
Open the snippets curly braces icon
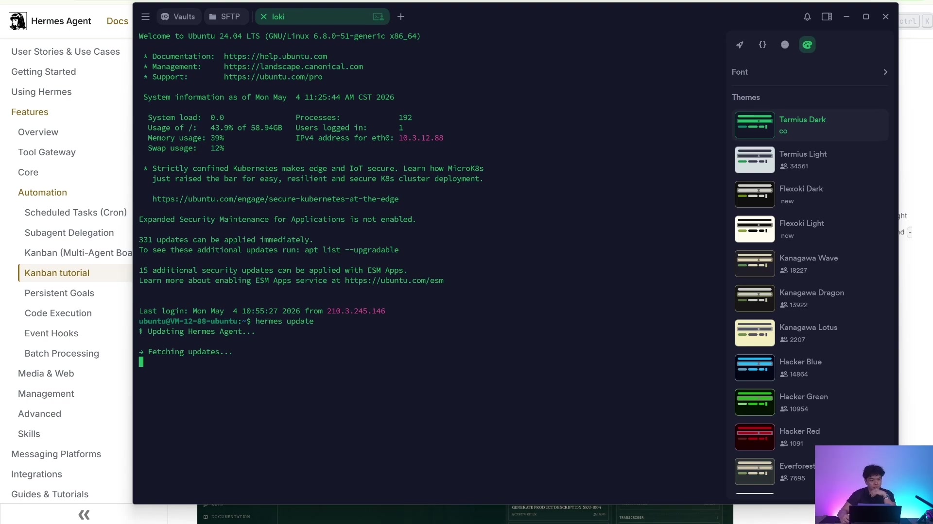pyautogui.click(x=762, y=45)
